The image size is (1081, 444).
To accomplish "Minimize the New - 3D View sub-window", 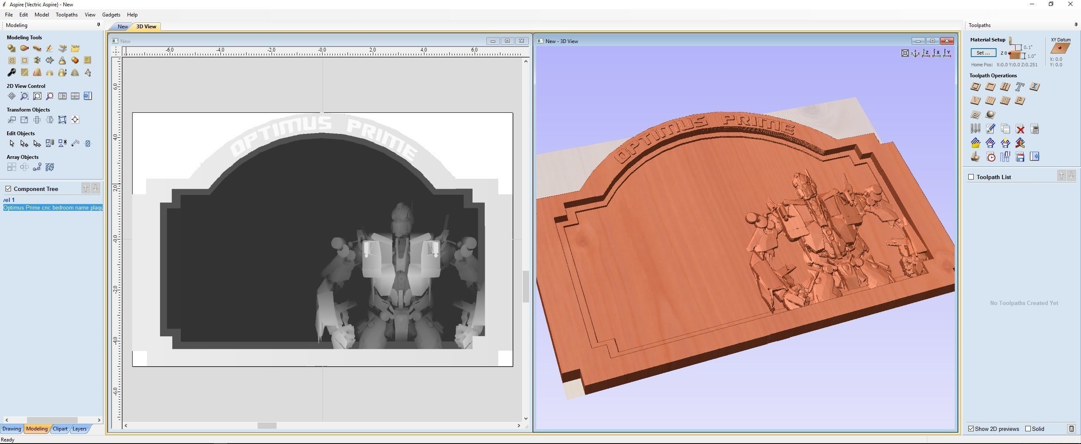I will (x=918, y=41).
